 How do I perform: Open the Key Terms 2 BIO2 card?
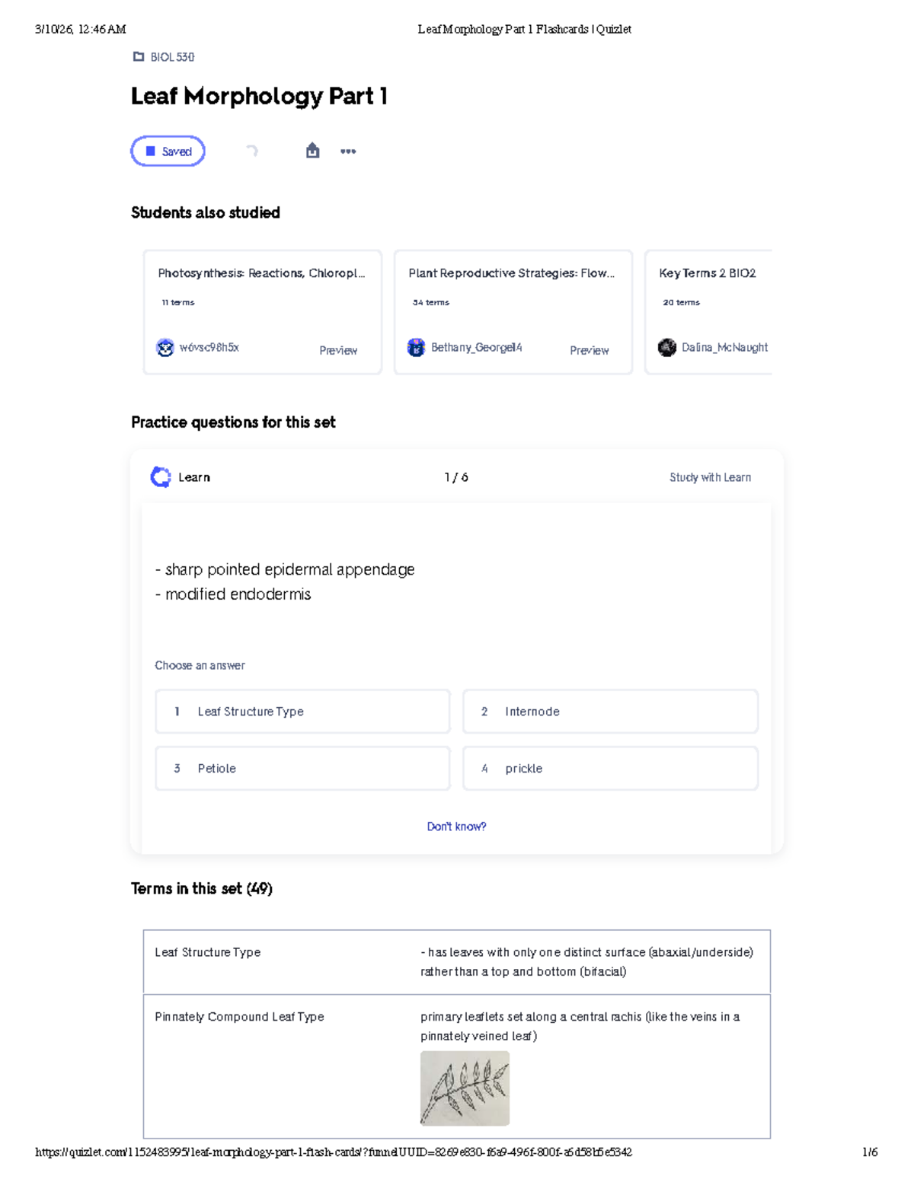708,312
